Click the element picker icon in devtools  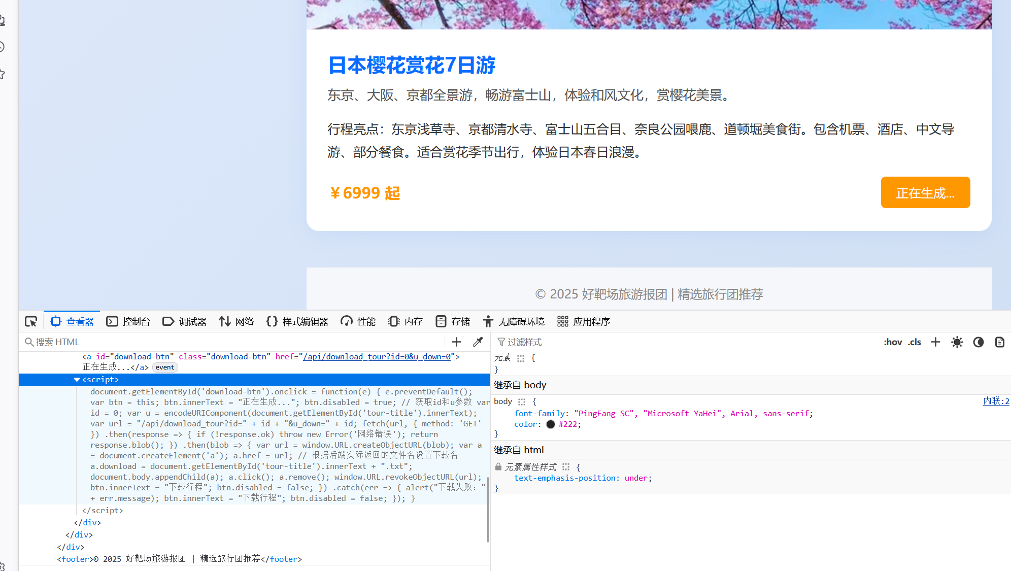click(31, 321)
